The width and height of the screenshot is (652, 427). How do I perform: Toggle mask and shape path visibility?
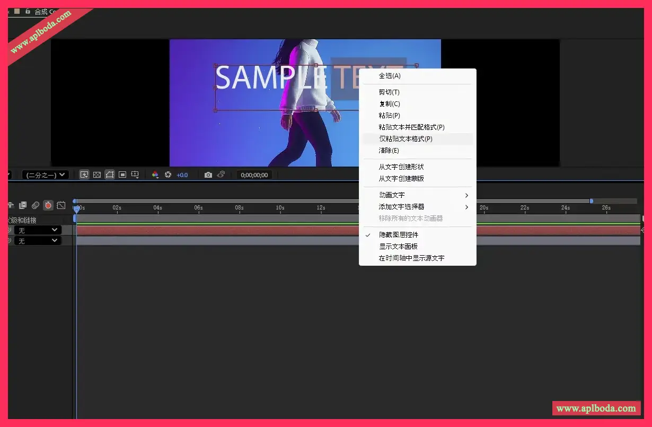pos(110,175)
